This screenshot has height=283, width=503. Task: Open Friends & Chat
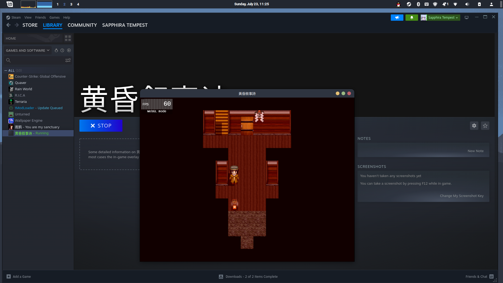coord(479,277)
